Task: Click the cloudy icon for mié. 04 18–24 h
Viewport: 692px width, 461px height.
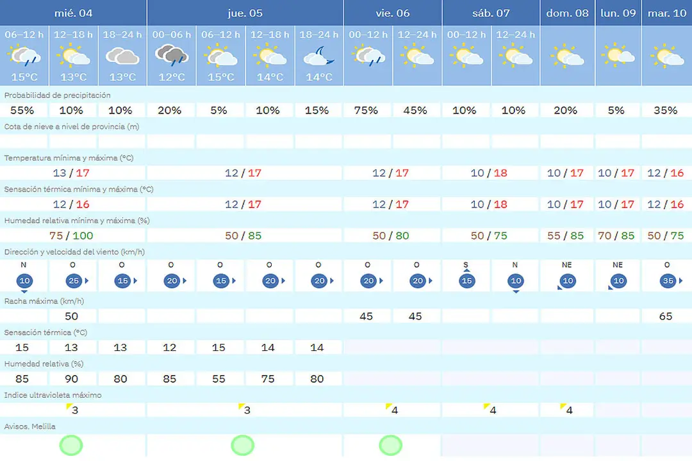Action: (x=122, y=56)
